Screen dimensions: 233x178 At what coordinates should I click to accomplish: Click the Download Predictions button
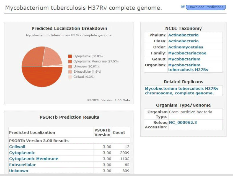click(x=206, y=7)
